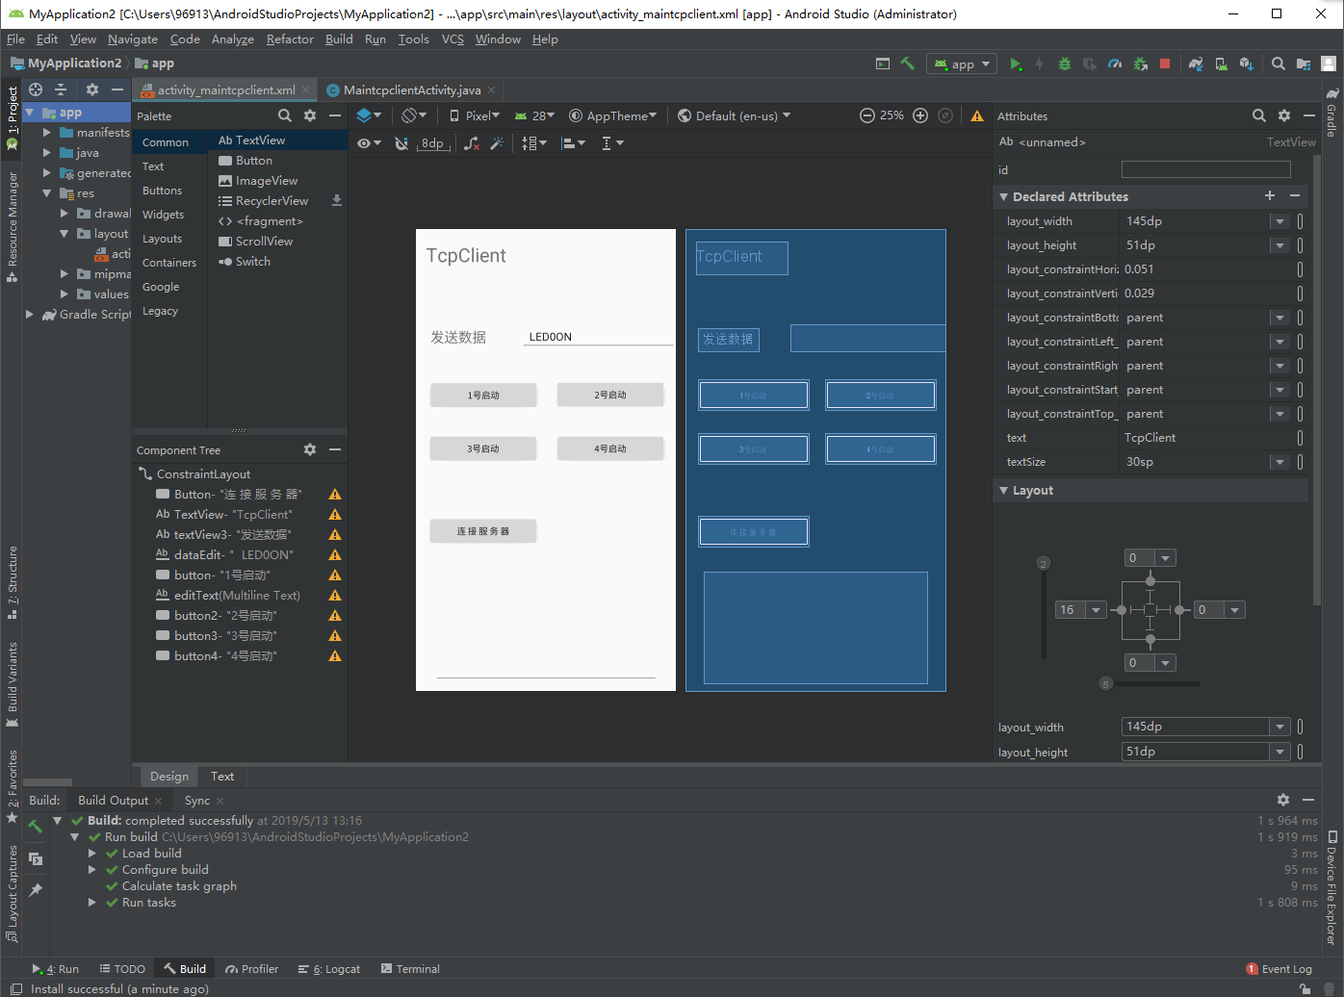The image size is (1344, 997).
Task: Show layout warnings via the yellow warning icon
Action: pos(978,115)
